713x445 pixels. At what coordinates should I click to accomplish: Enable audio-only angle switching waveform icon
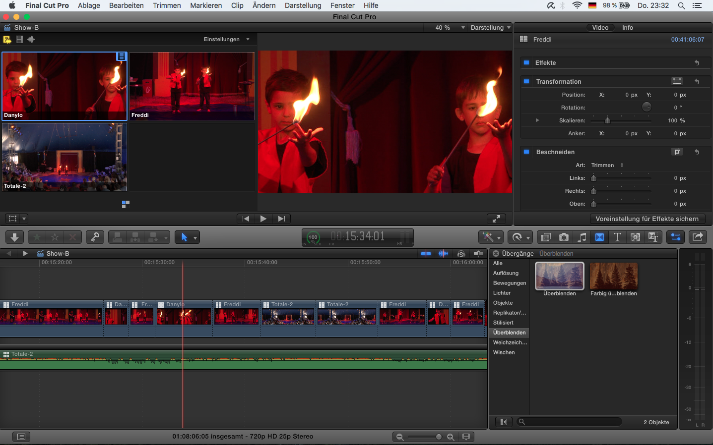pyautogui.click(x=31, y=40)
